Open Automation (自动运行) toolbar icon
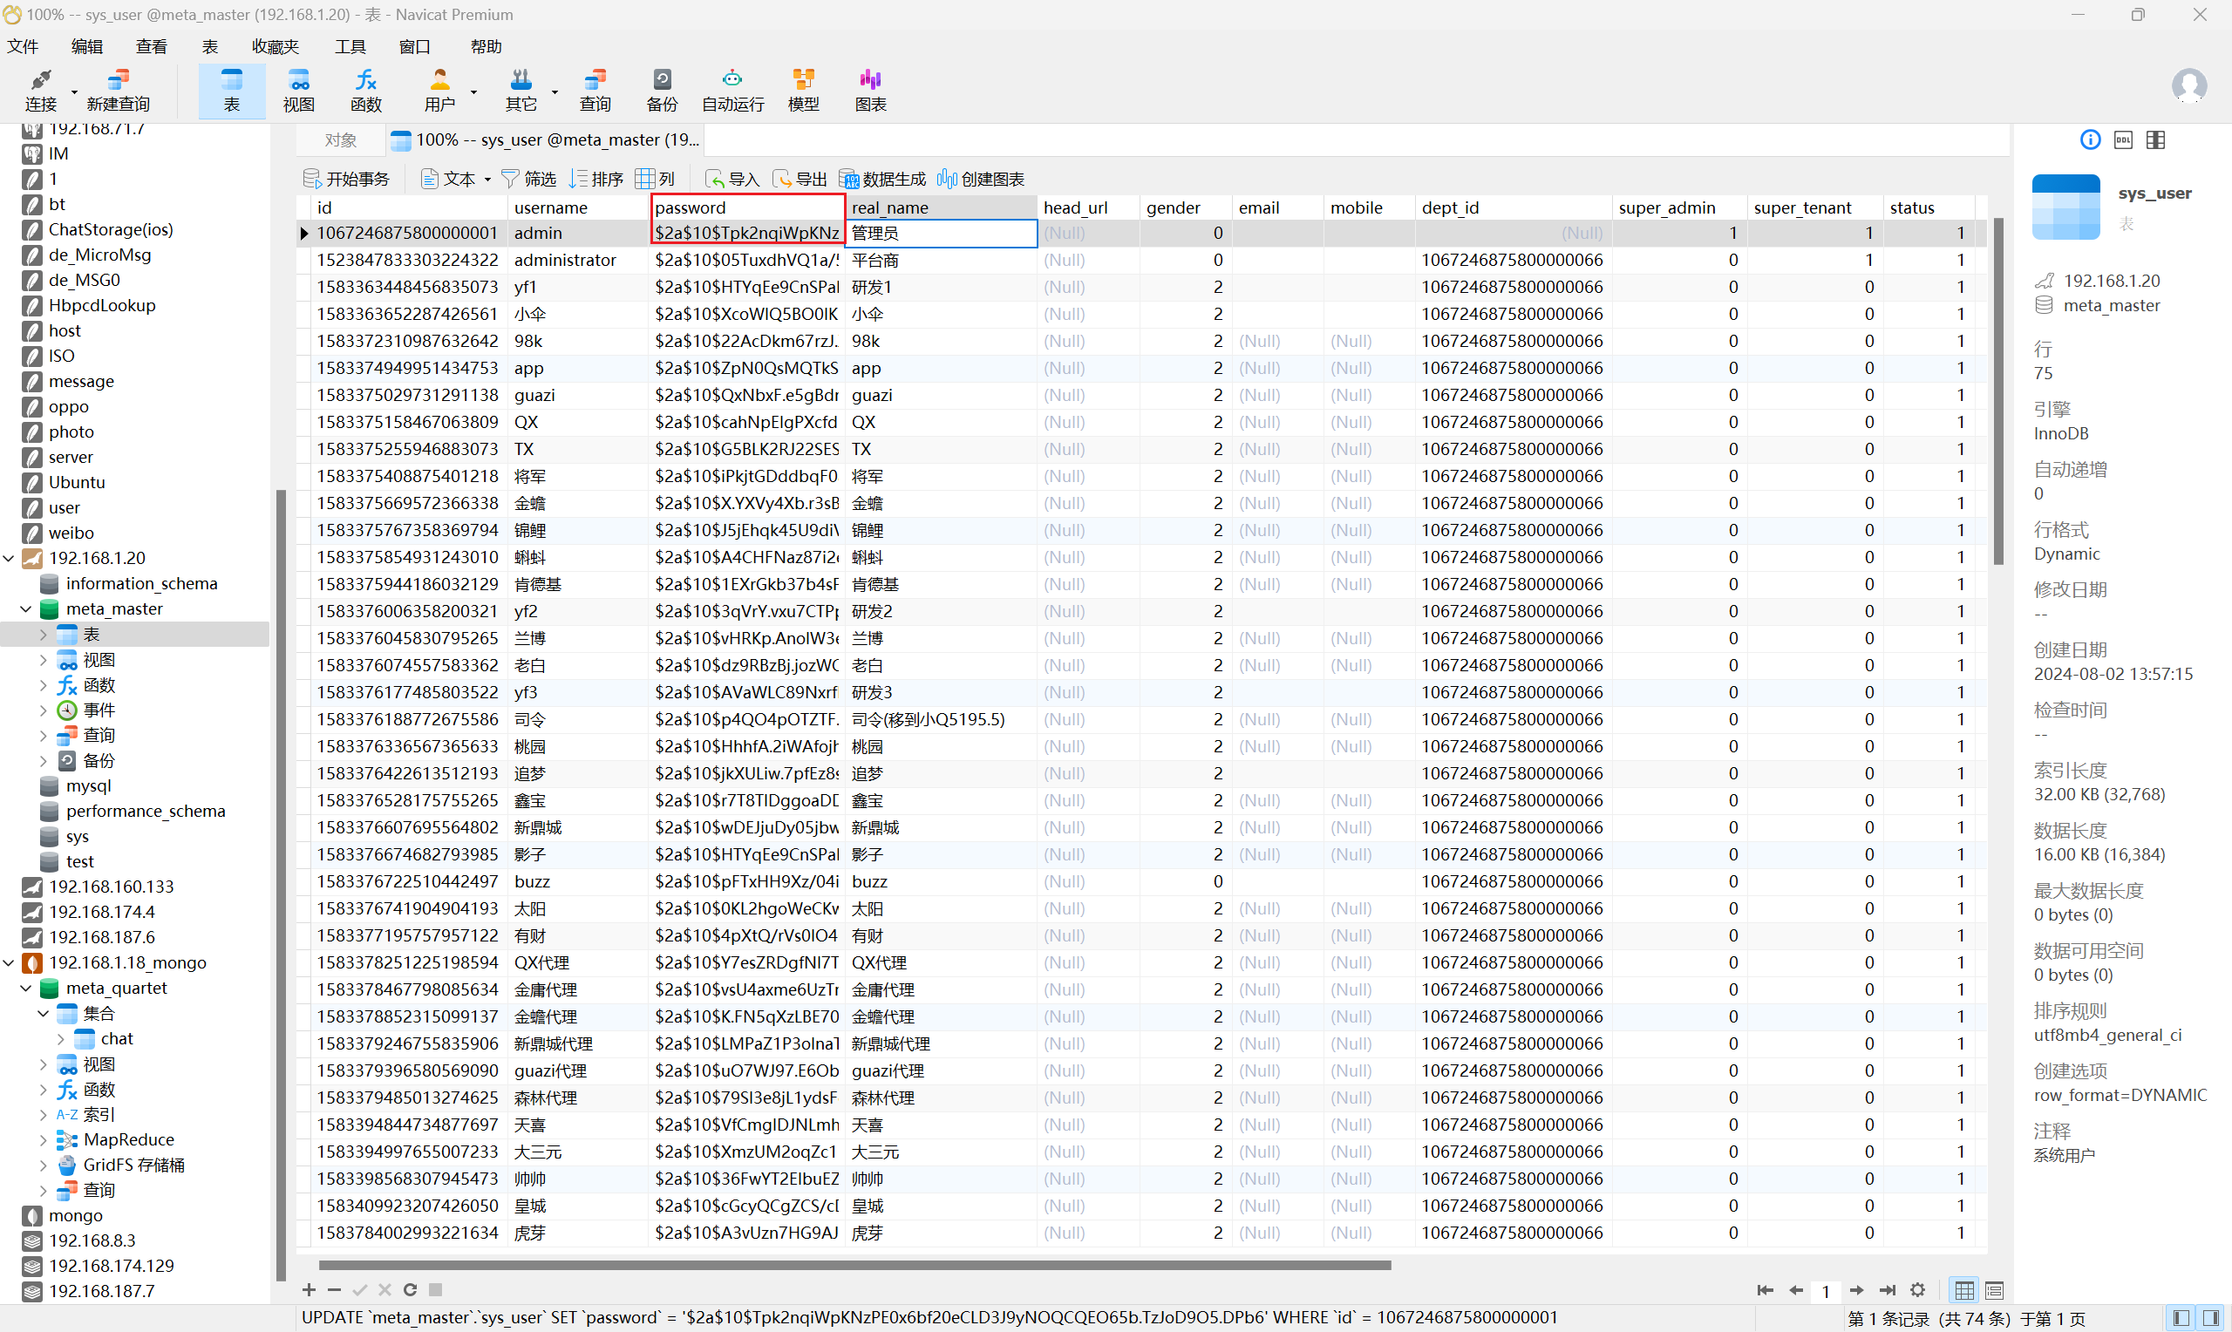The height and width of the screenshot is (1332, 2232). coord(732,90)
